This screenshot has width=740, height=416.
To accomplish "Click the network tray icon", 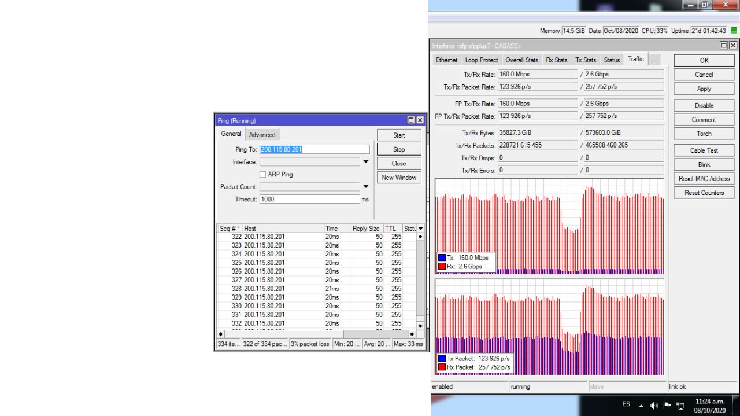I will 680,405.
